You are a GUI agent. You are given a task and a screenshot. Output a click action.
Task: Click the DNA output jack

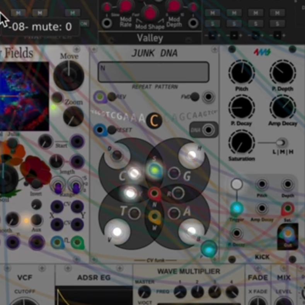[x=209, y=130]
